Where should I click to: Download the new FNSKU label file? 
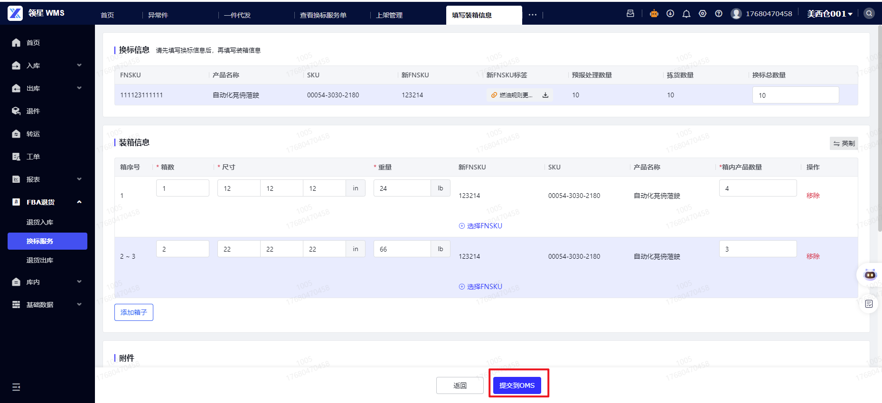[x=545, y=95]
